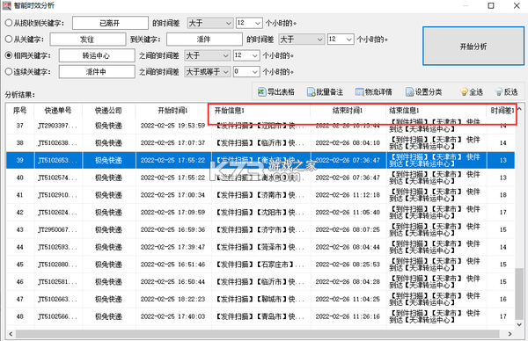Viewport: 528px width, 341px height.
Task: Click horizontal scrollbar right arrow
Action: tap(510, 334)
